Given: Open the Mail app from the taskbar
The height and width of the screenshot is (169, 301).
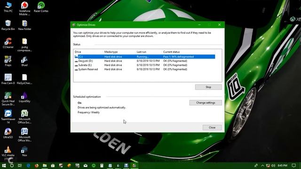Looking at the screenshot, I should [x=86, y=166].
